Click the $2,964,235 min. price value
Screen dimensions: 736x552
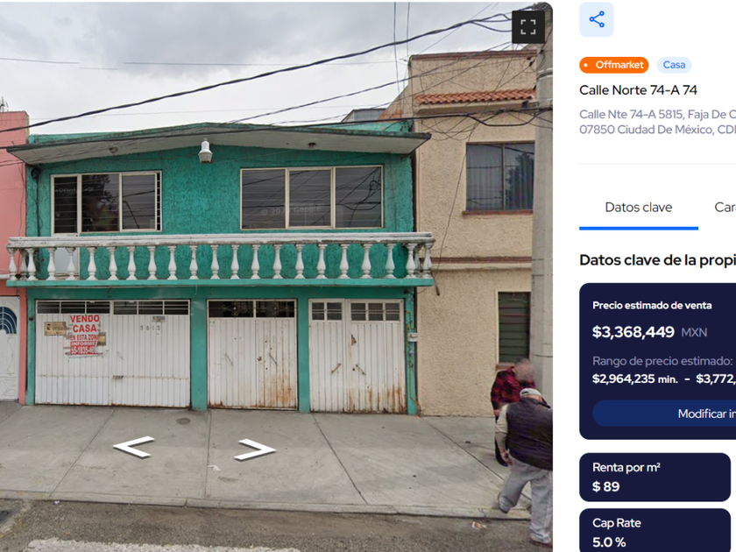(635, 379)
